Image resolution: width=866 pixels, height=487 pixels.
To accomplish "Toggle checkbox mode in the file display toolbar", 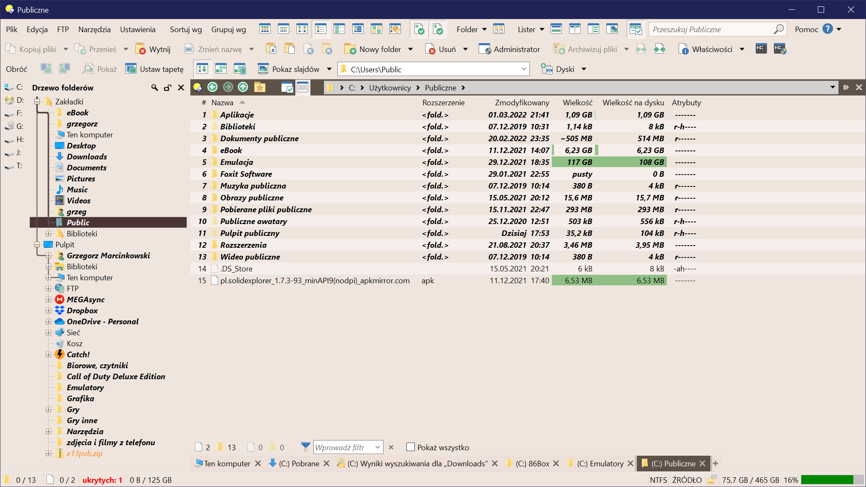I will 287,87.
